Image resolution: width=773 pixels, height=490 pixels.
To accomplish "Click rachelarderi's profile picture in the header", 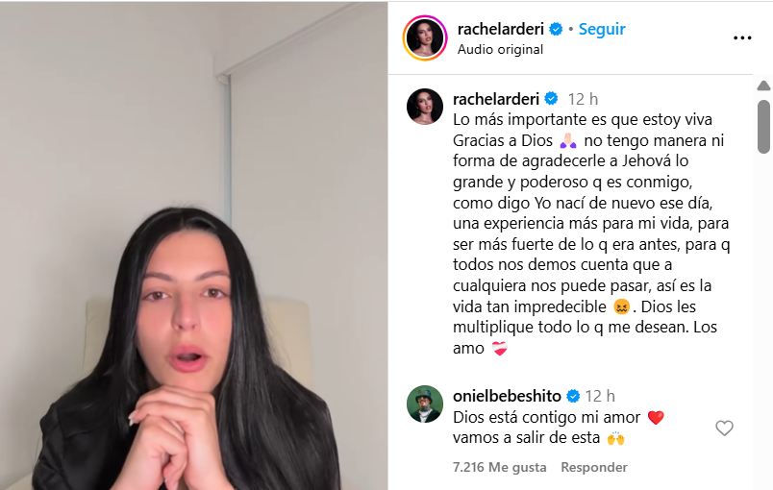I will [424, 37].
